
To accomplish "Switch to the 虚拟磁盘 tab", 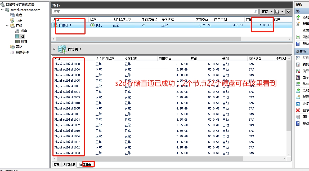I will 69,164.
